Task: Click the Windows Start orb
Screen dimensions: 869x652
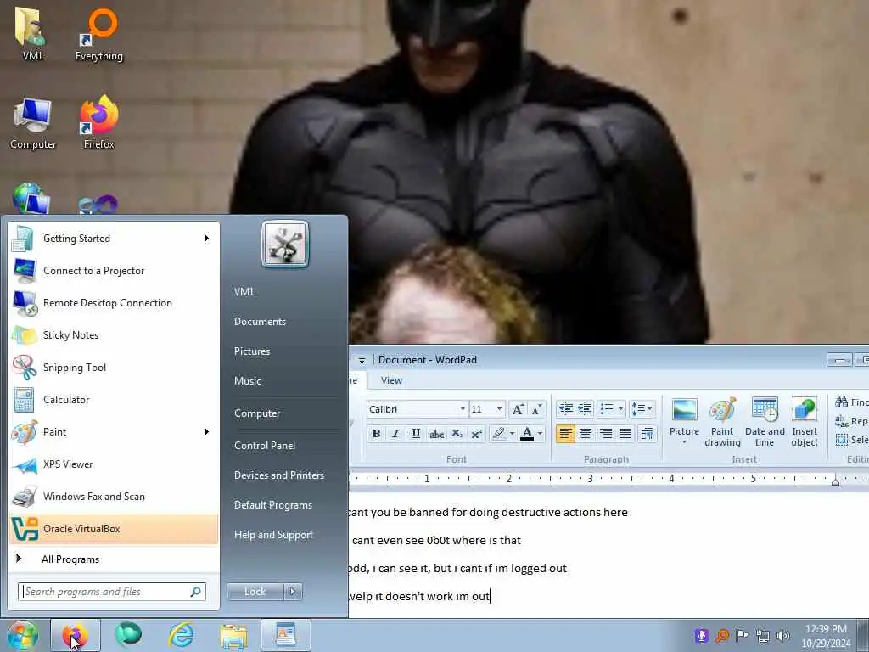Action: 22,635
